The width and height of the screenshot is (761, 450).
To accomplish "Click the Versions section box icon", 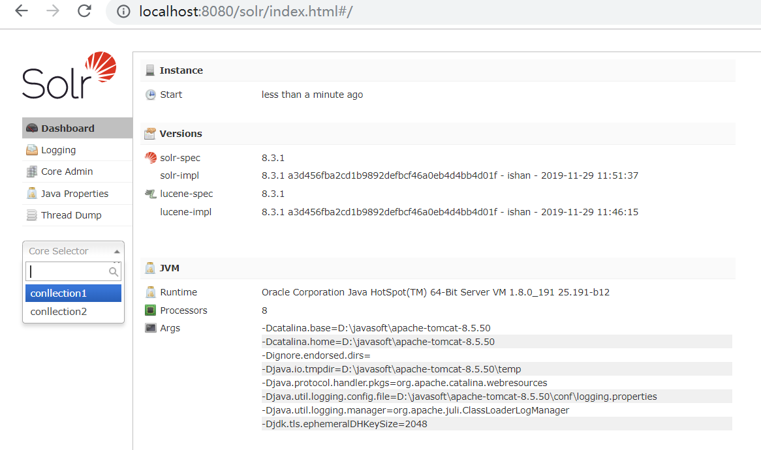I will 150,133.
